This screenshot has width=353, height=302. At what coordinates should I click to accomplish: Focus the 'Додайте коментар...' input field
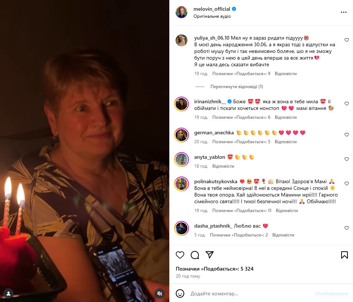(x=250, y=293)
